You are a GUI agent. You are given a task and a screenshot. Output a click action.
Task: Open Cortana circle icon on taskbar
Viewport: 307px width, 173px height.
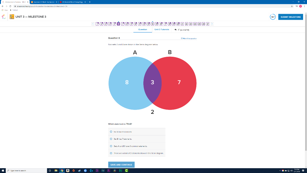pos(50,171)
